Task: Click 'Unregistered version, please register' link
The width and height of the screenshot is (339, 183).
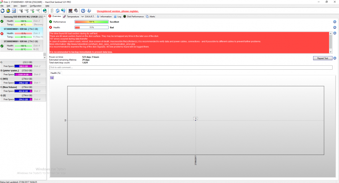Action: pyautogui.click(x=118, y=11)
